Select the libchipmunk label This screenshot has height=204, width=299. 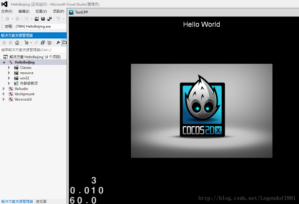24,94
